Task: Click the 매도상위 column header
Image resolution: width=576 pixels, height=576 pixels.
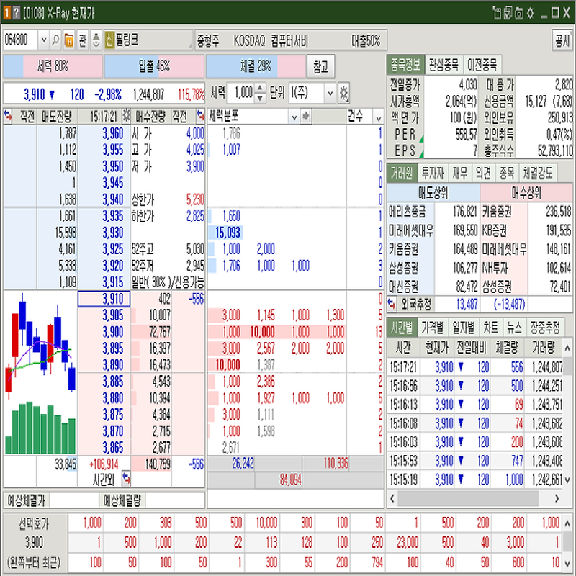Action: 433,193
